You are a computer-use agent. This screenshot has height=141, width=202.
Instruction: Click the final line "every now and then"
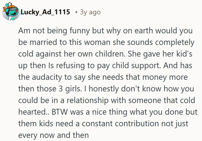53,135
